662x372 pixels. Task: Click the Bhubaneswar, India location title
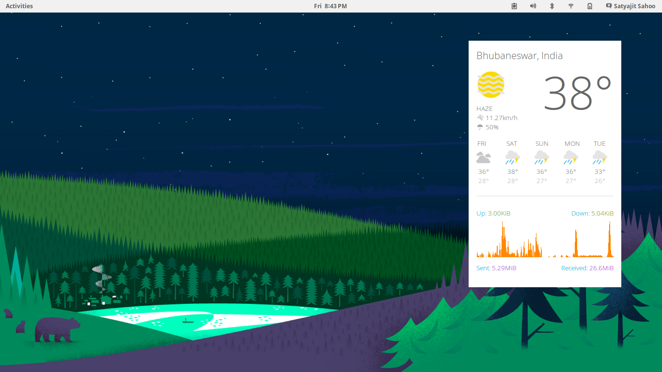[x=520, y=56]
